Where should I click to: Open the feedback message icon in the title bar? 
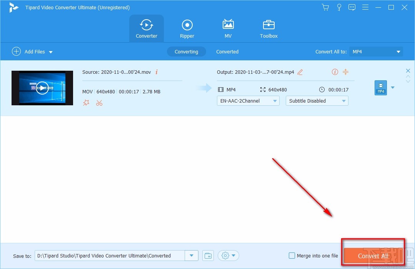tap(352, 7)
